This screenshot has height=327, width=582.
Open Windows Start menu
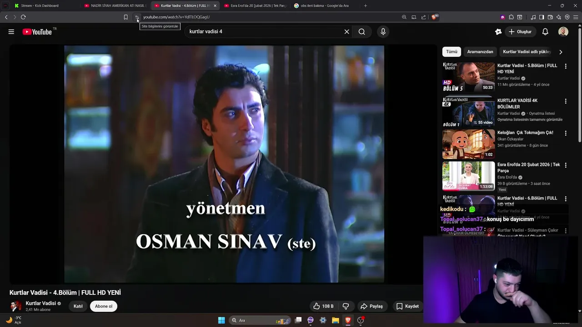[221, 320]
